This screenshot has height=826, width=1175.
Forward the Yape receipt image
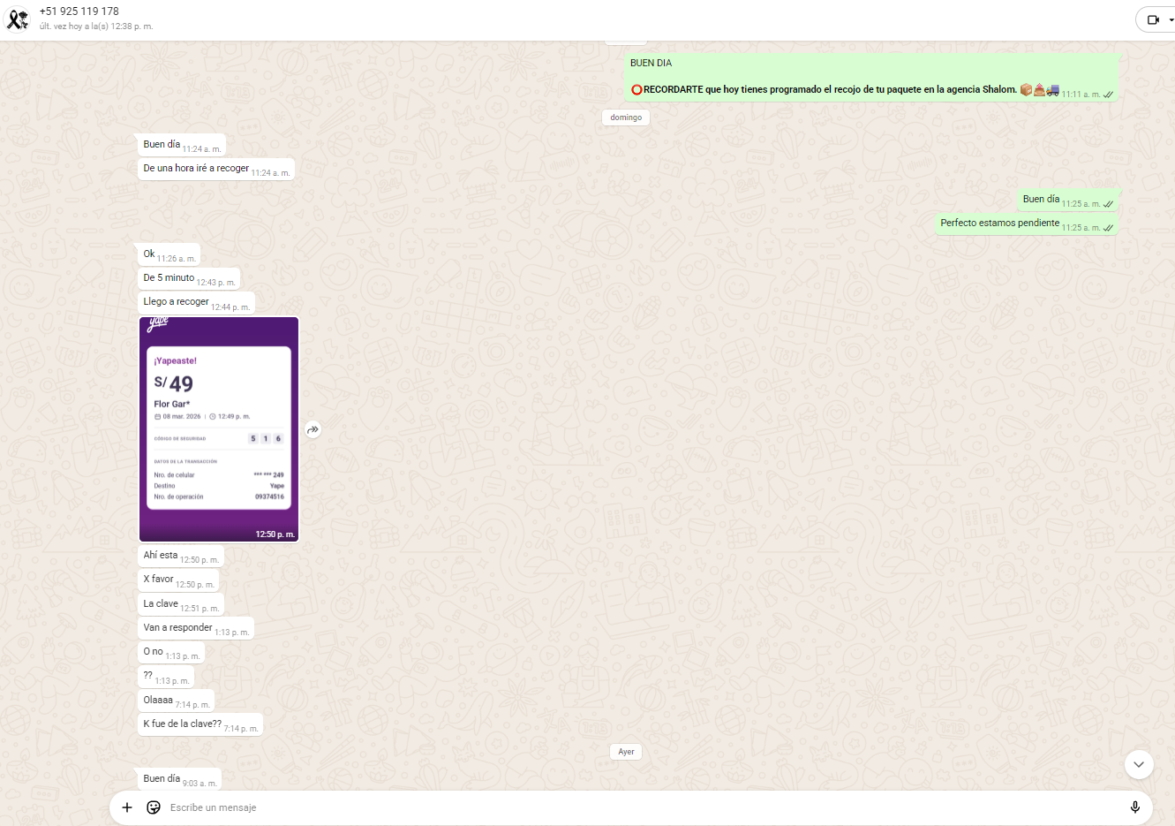click(313, 430)
